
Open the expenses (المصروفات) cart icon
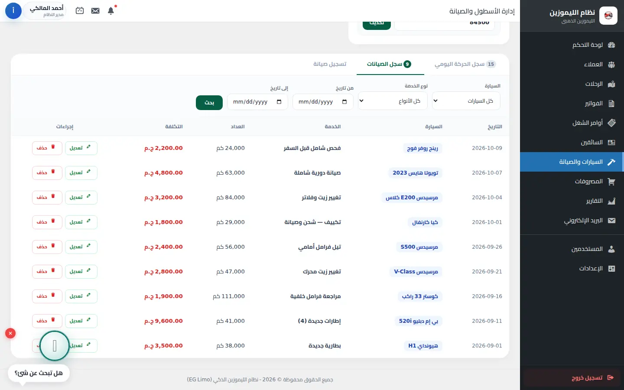click(x=611, y=182)
